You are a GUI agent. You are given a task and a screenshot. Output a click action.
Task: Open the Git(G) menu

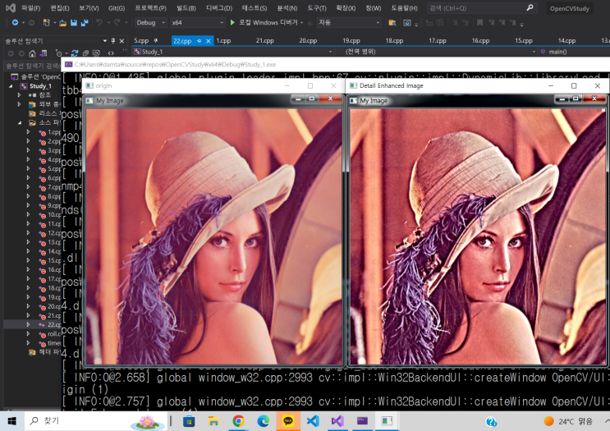(117, 8)
